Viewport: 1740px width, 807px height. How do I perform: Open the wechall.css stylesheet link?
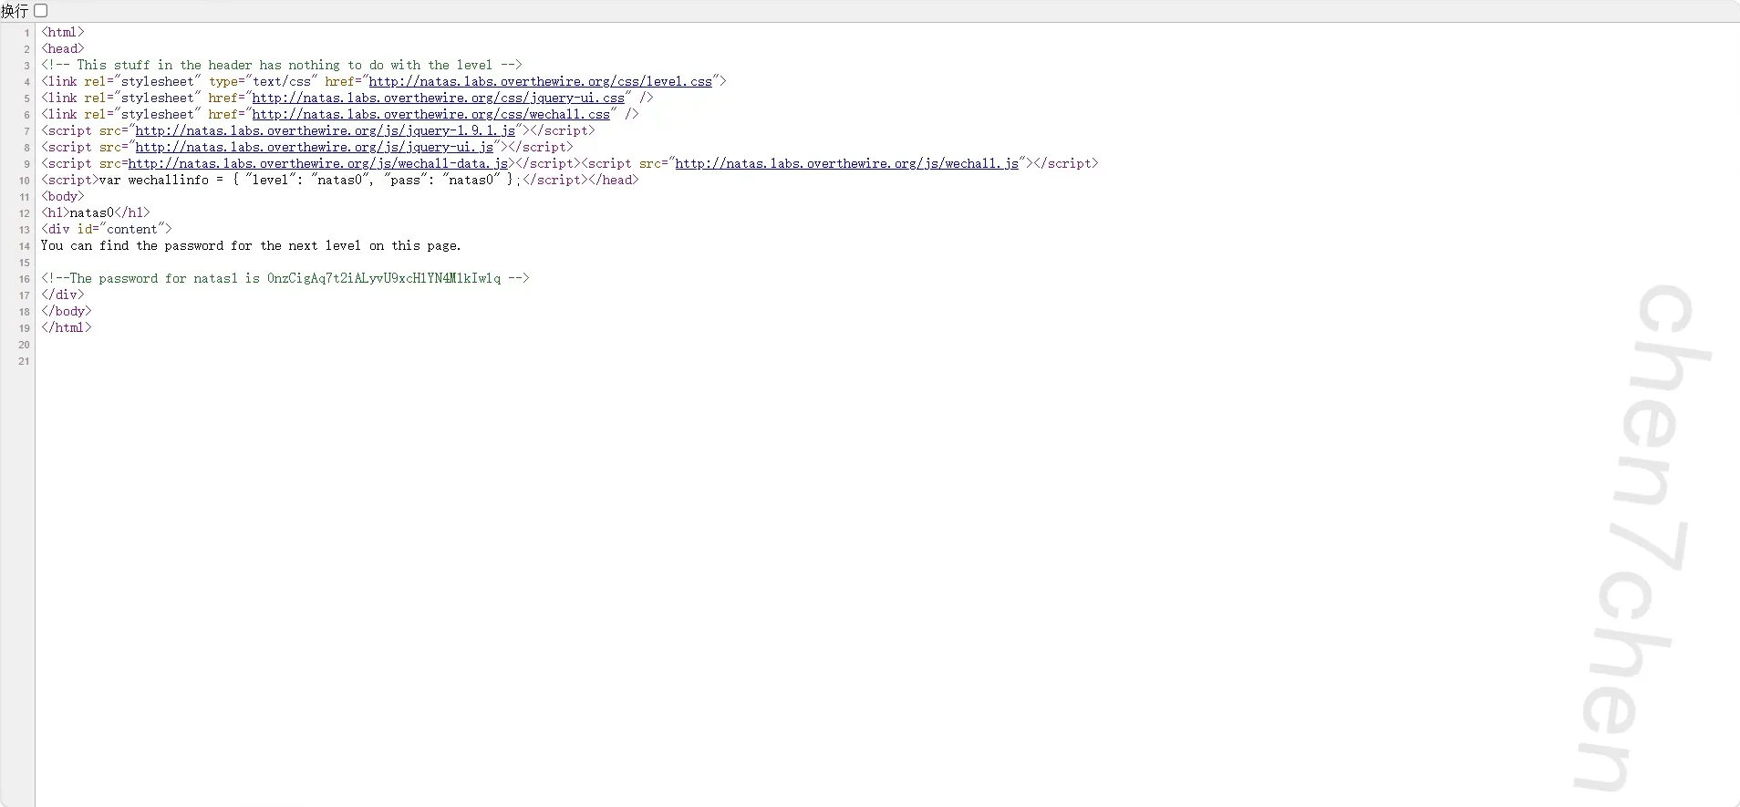pyautogui.click(x=430, y=115)
